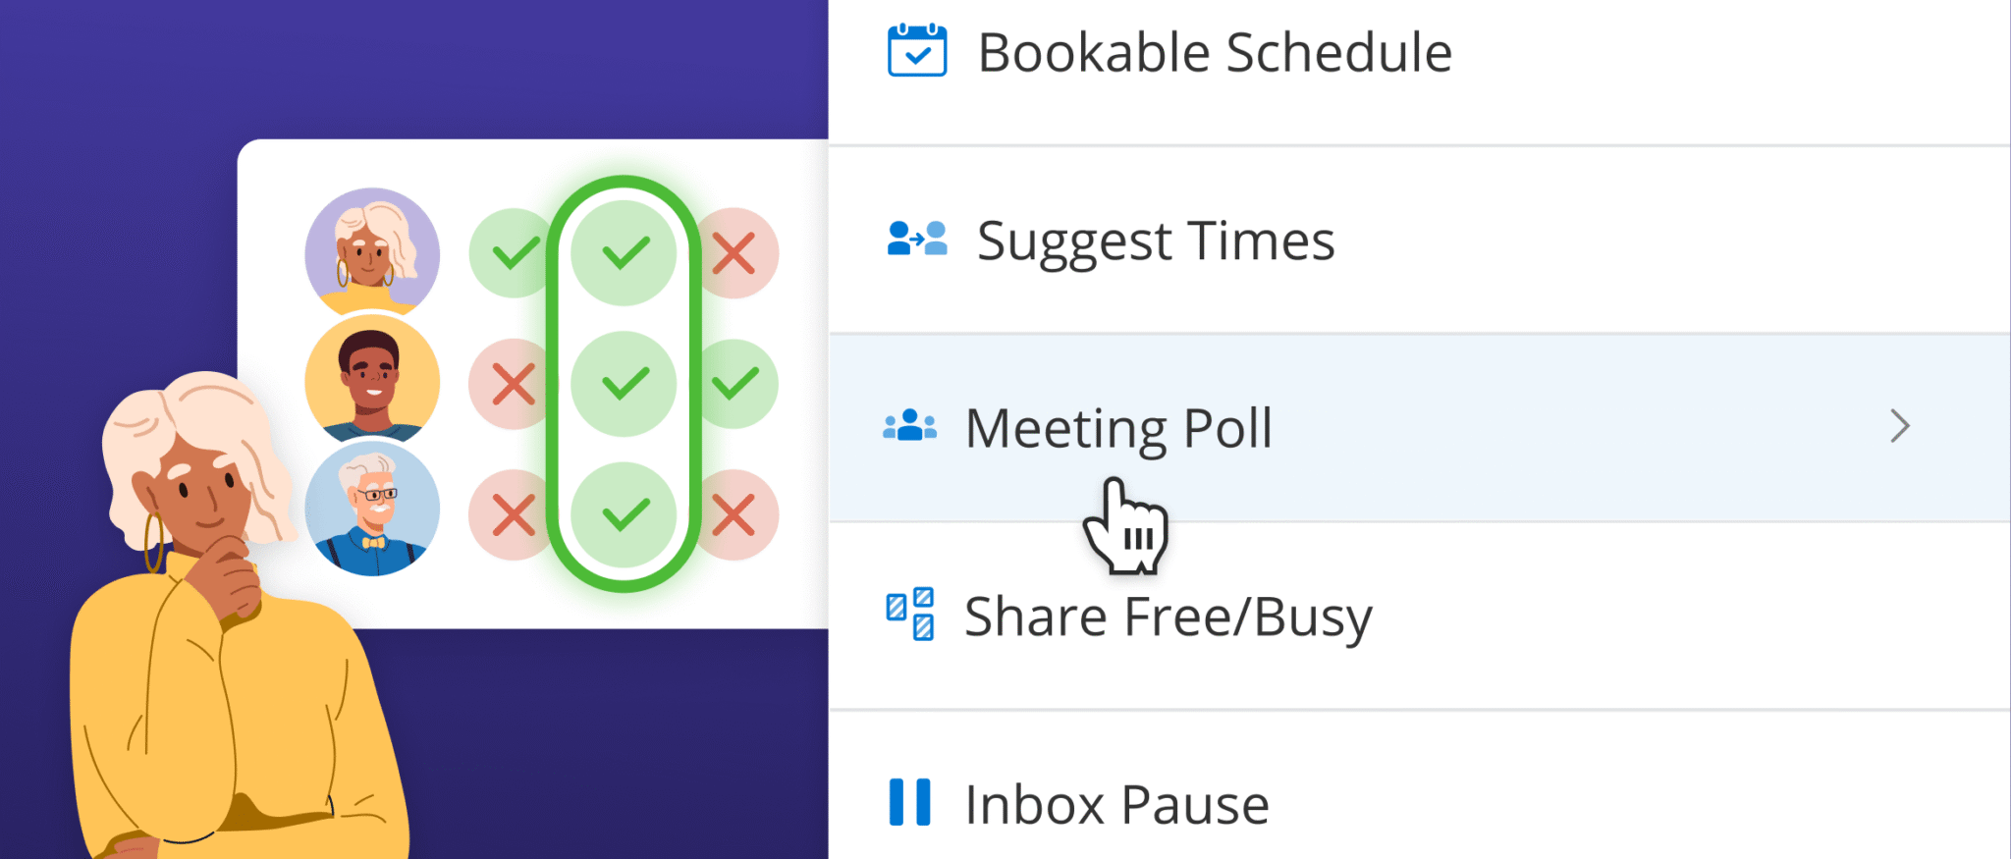Select Meeting Poll from the menu
Viewport: 2011px width, 859px height.
click(x=1118, y=426)
